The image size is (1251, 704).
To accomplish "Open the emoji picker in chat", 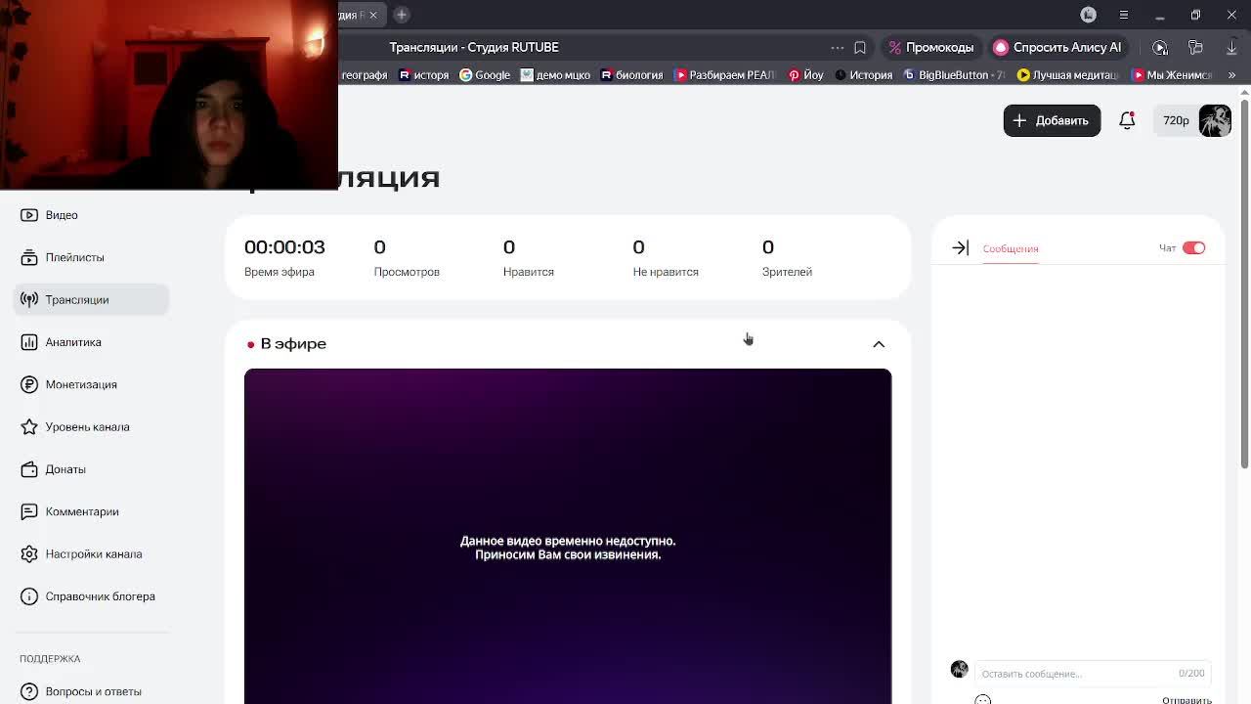I will click(x=983, y=699).
